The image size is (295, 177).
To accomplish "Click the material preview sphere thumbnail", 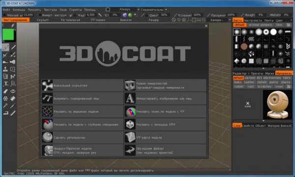I will 278,105.
